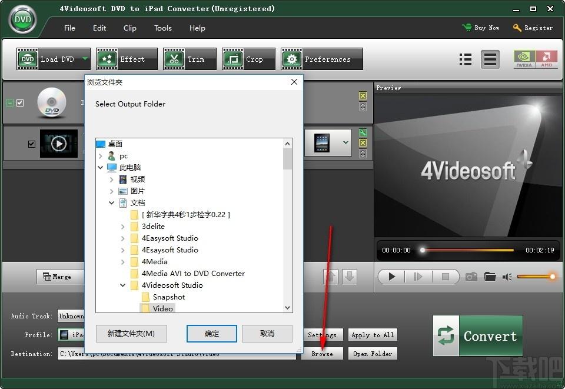Viewport: 565px width, 389px height.
Task: Expand the pc user tree node
Action: [101, 156]
